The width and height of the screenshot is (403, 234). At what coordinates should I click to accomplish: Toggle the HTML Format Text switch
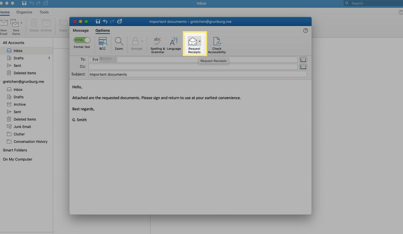pos(82,40)
